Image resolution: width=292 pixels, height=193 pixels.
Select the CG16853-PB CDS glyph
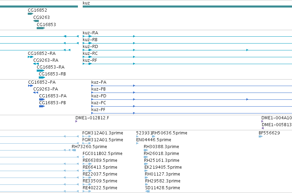[x=42, y=106]
